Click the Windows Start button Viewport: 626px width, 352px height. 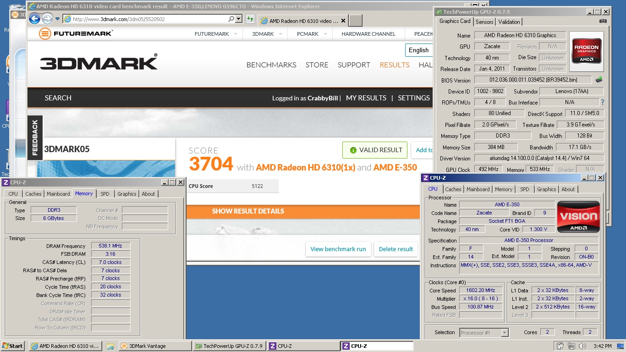(13, 346)
